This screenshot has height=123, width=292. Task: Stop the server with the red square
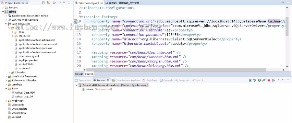(x=269, y=80)
